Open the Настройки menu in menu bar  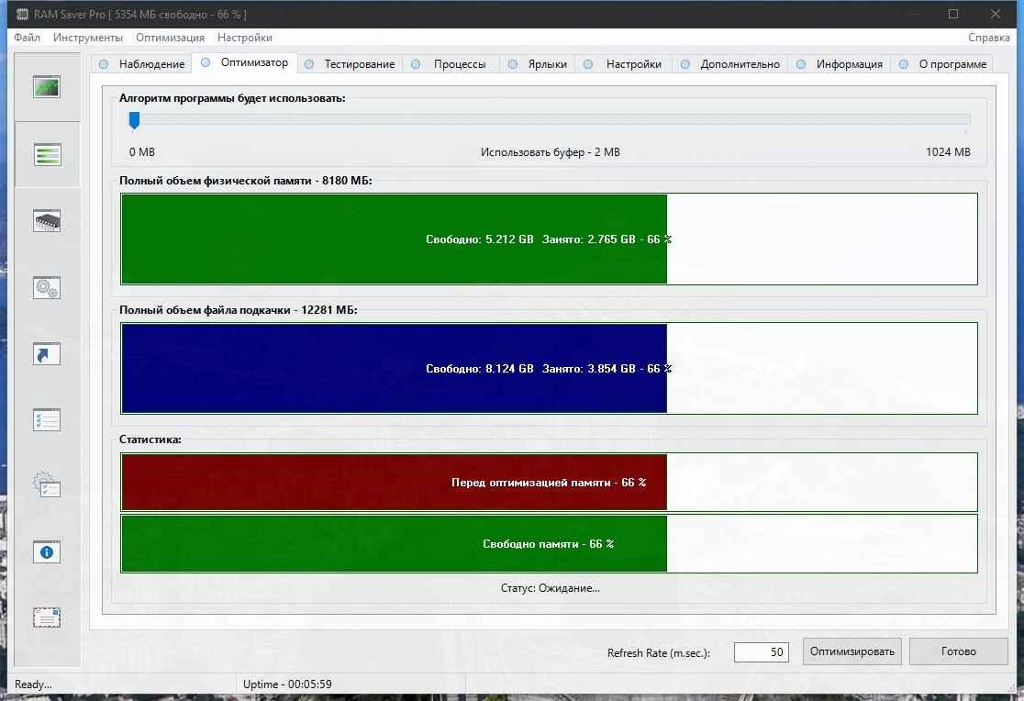tap(245, 38)
